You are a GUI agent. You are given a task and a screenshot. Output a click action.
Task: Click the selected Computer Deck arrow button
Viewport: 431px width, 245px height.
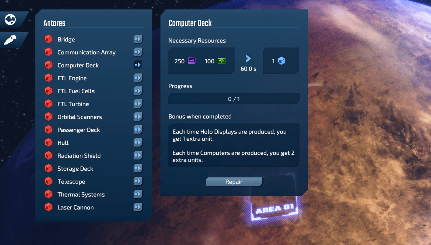click(138, 65)
